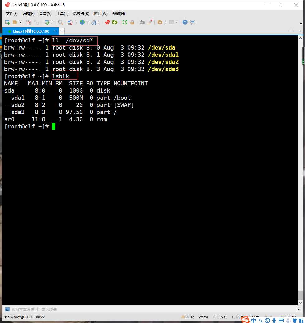Expand the Font icon dropdown arrow
Viewport: 305px width, 323px height.
pos(99,22)
